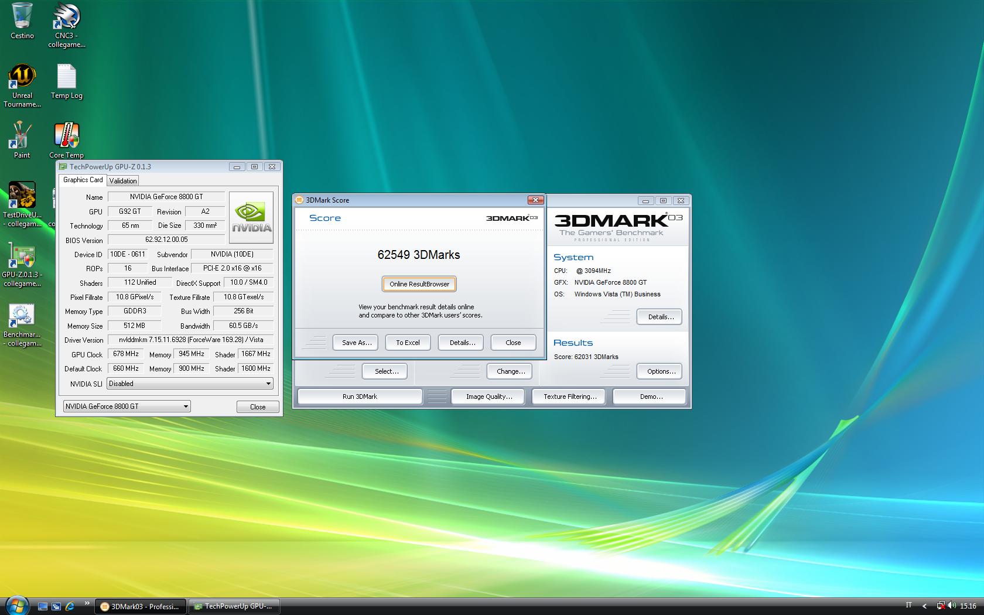
Task: Click Change button in 3DMark03 window
Action: point(510,371)
